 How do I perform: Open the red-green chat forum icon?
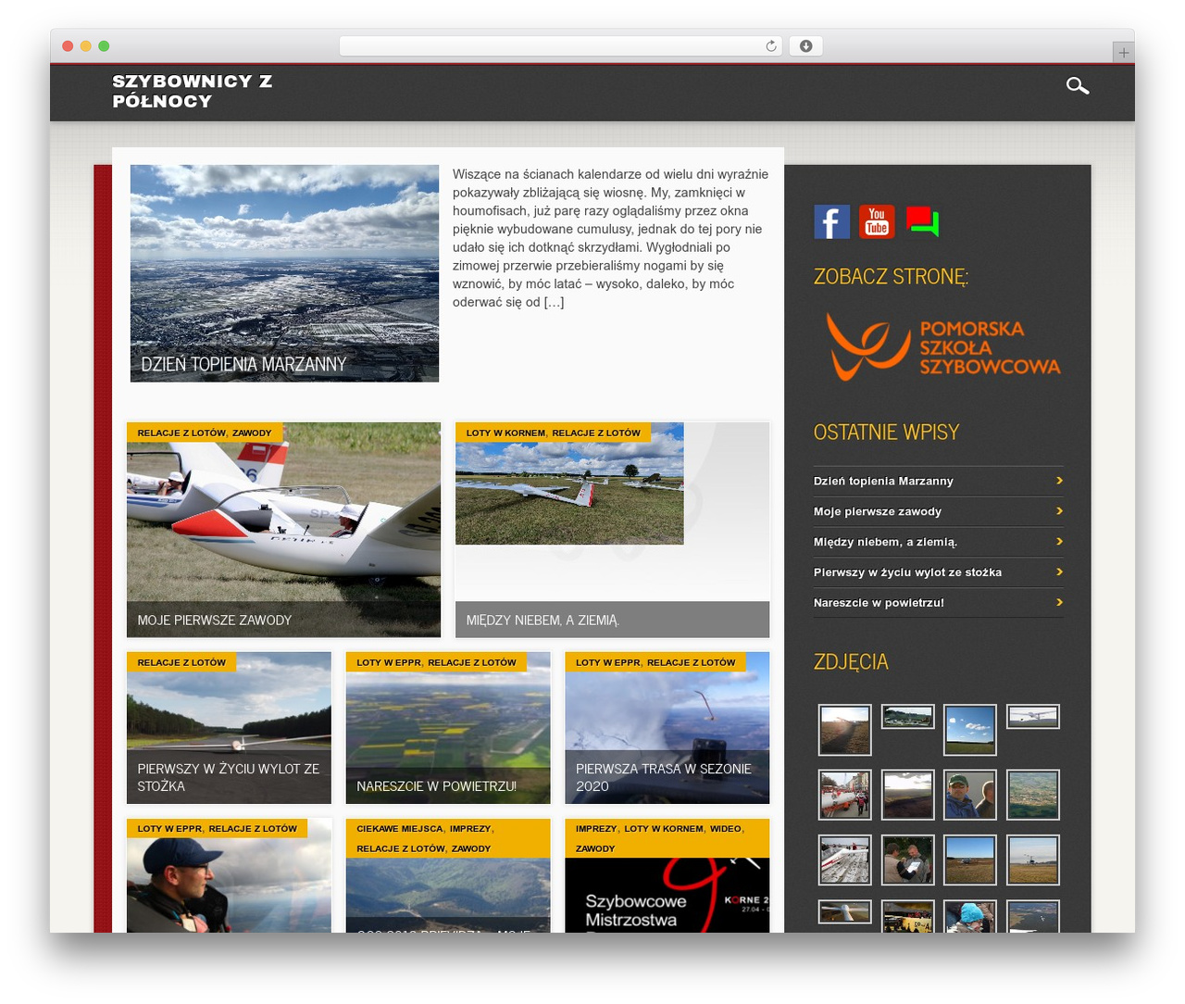point(922,222)
